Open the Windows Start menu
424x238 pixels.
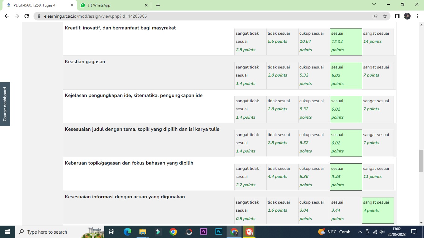tap(7, 232)
